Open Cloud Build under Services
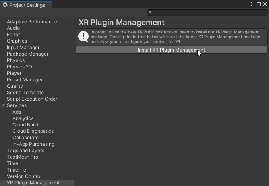Viewport: 269px width, 186px height. point(25,125)
